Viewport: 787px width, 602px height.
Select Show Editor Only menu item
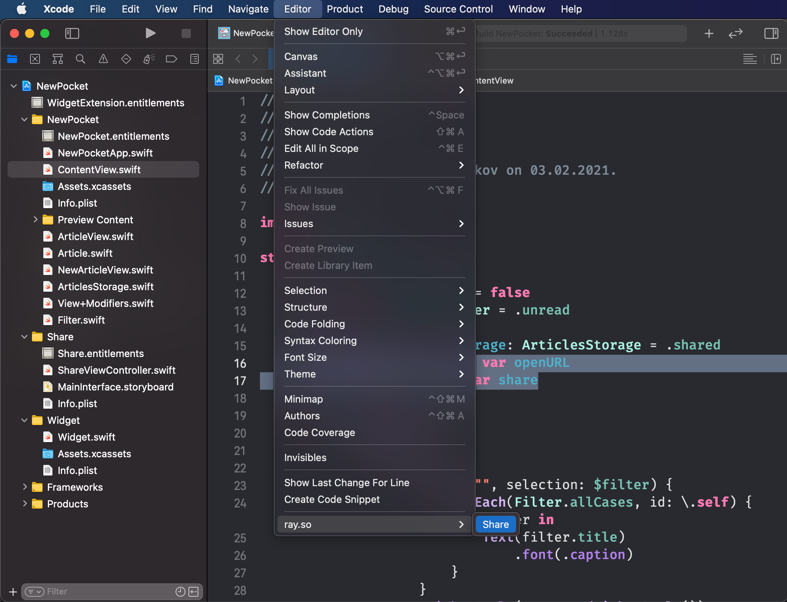(x=325, y=31)
